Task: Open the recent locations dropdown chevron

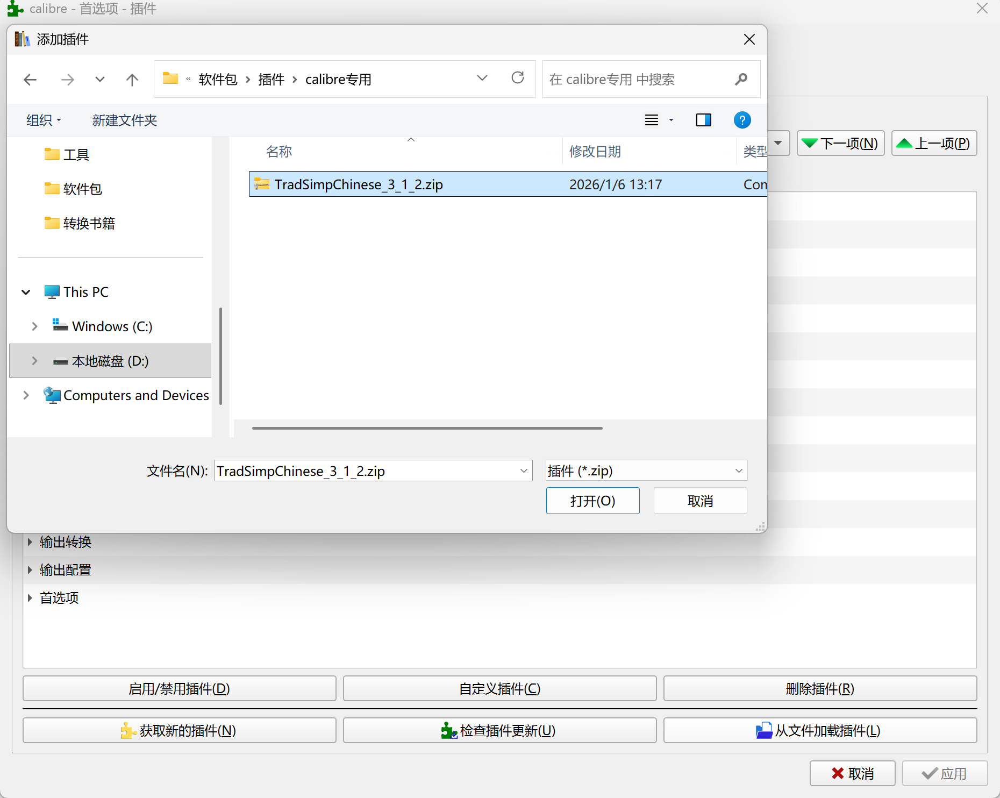Action: tap(99, 80)
